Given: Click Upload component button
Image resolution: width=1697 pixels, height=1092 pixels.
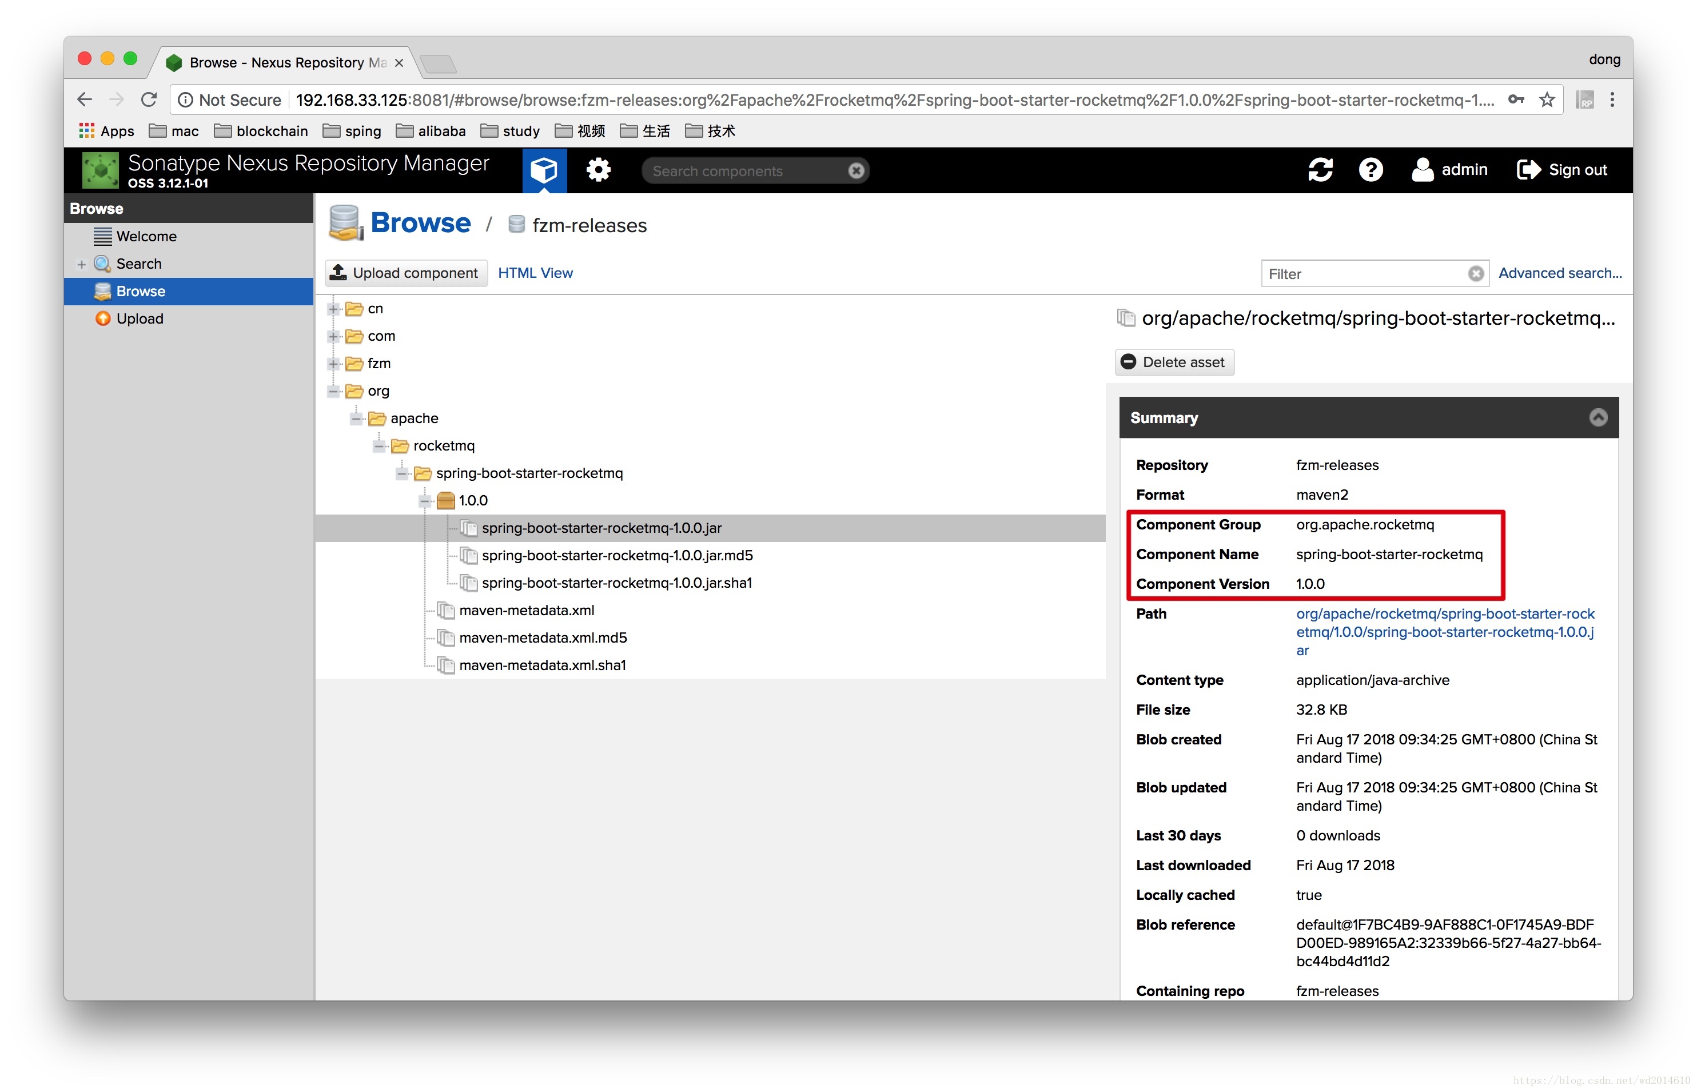Looking at the screenshot, I should 407,273.
